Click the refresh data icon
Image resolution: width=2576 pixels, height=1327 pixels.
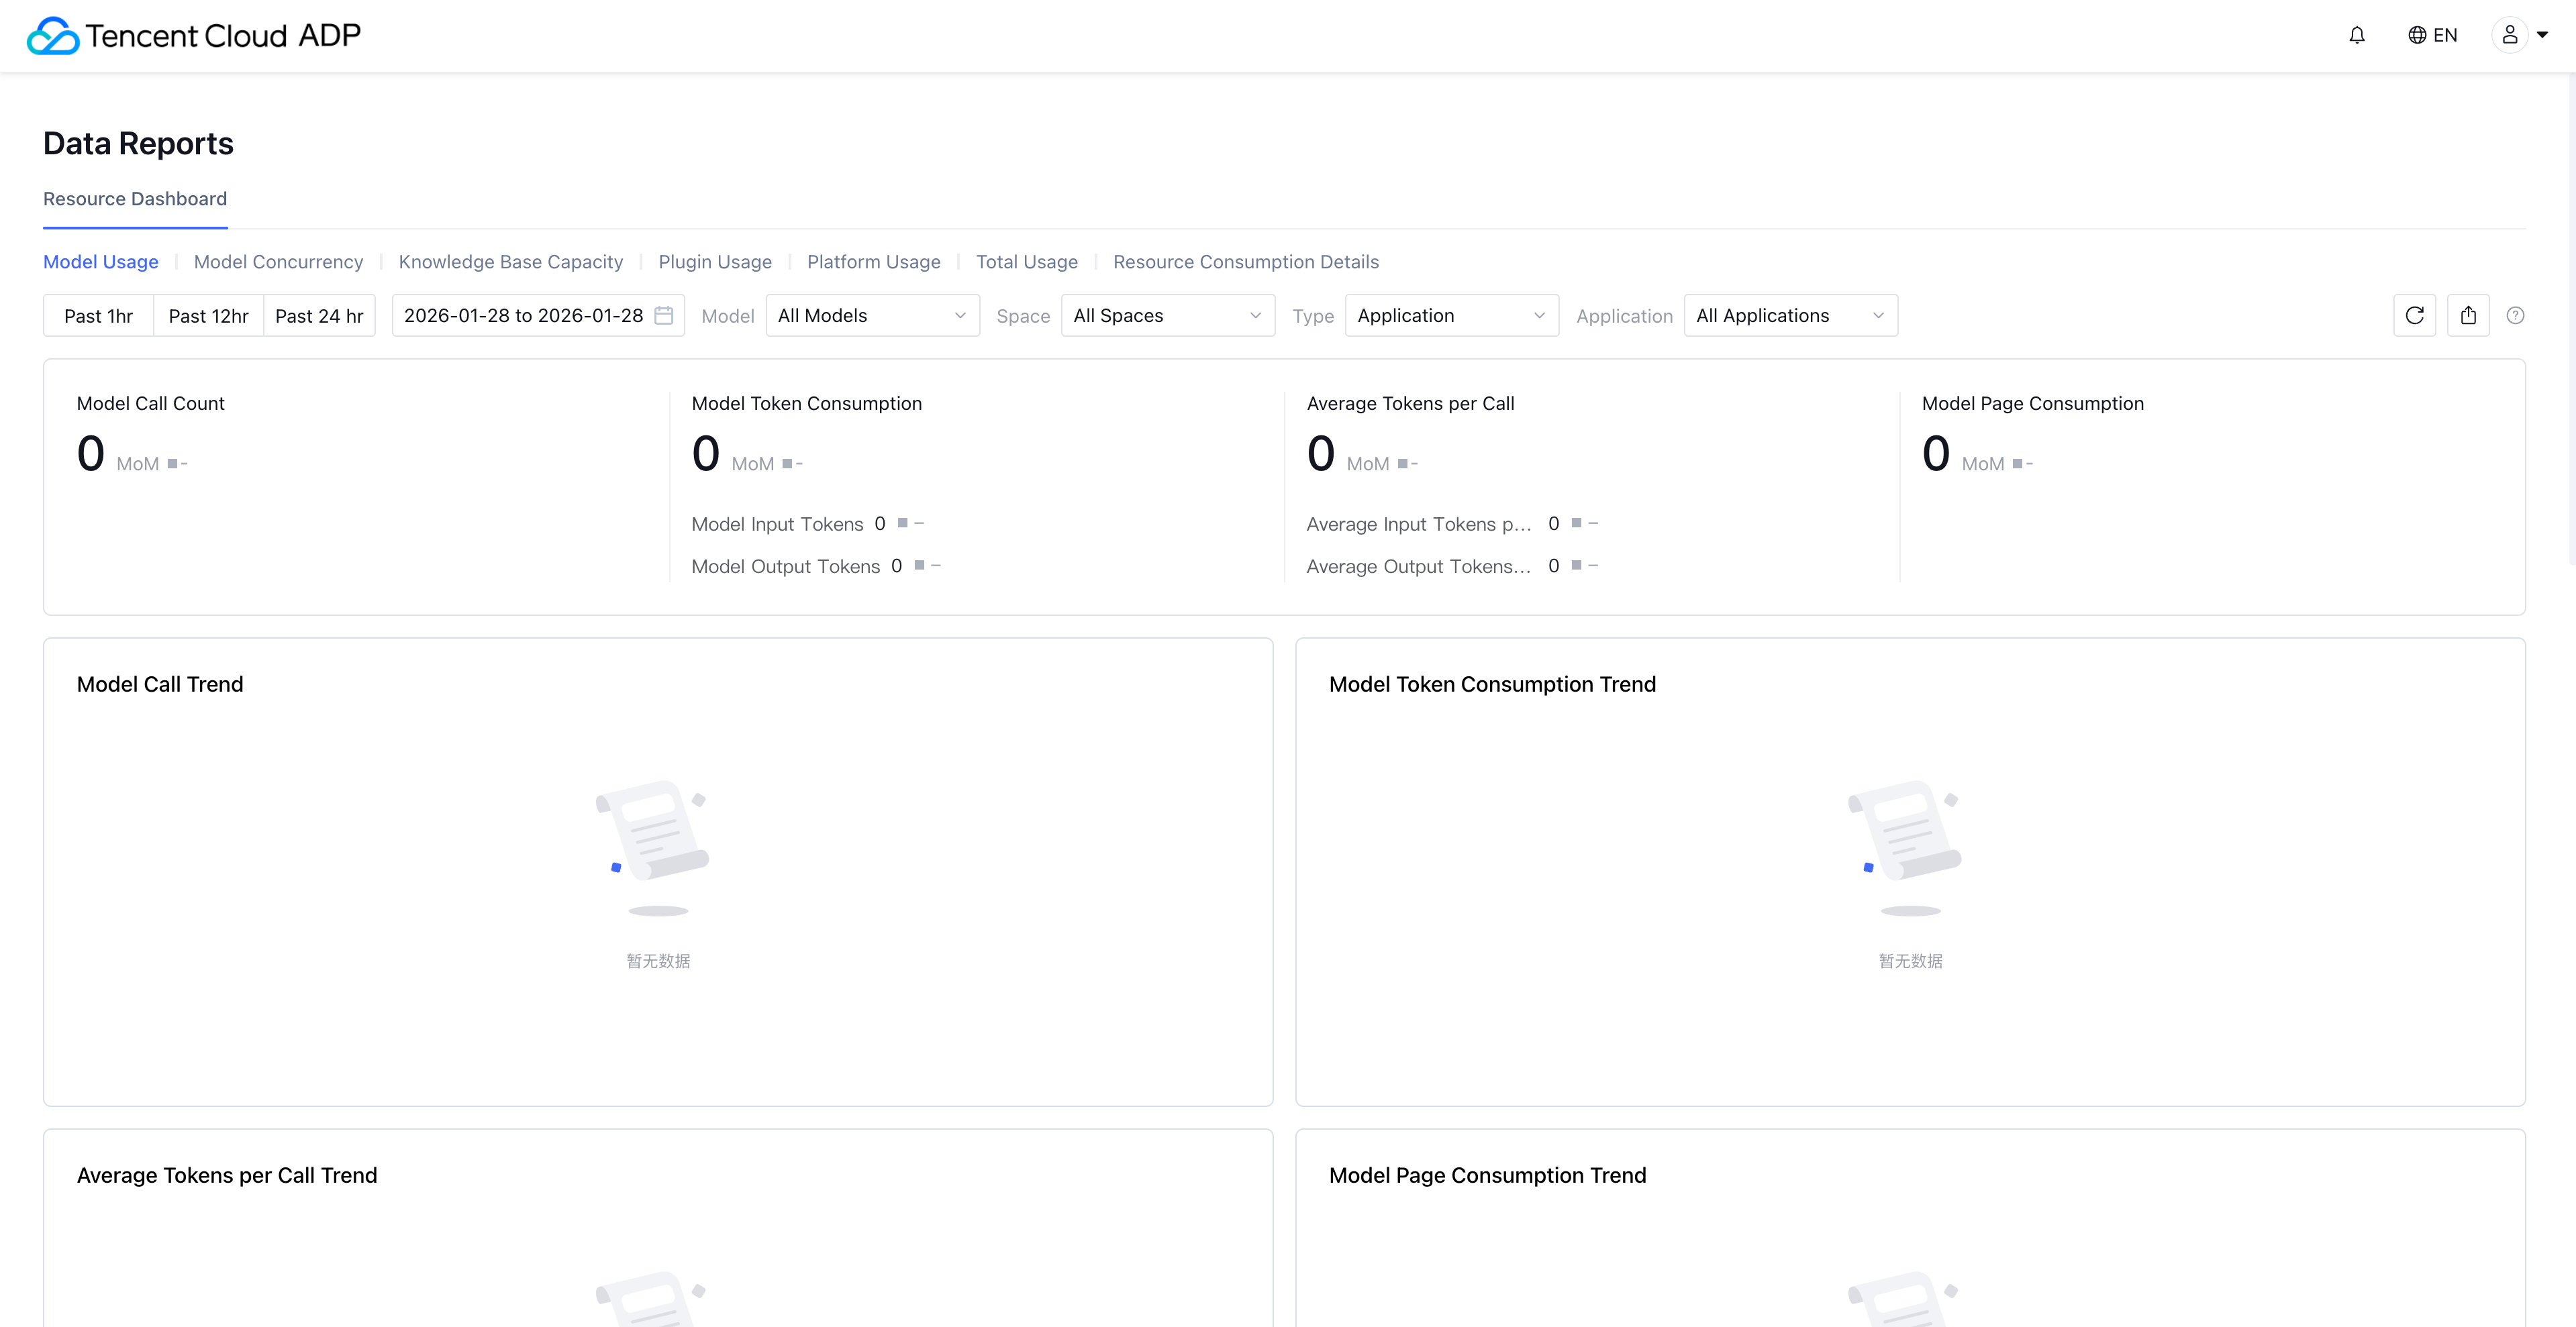(2414, 316)
